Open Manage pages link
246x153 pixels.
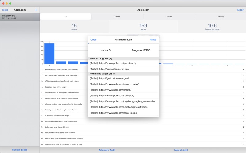tap(20, 150)
